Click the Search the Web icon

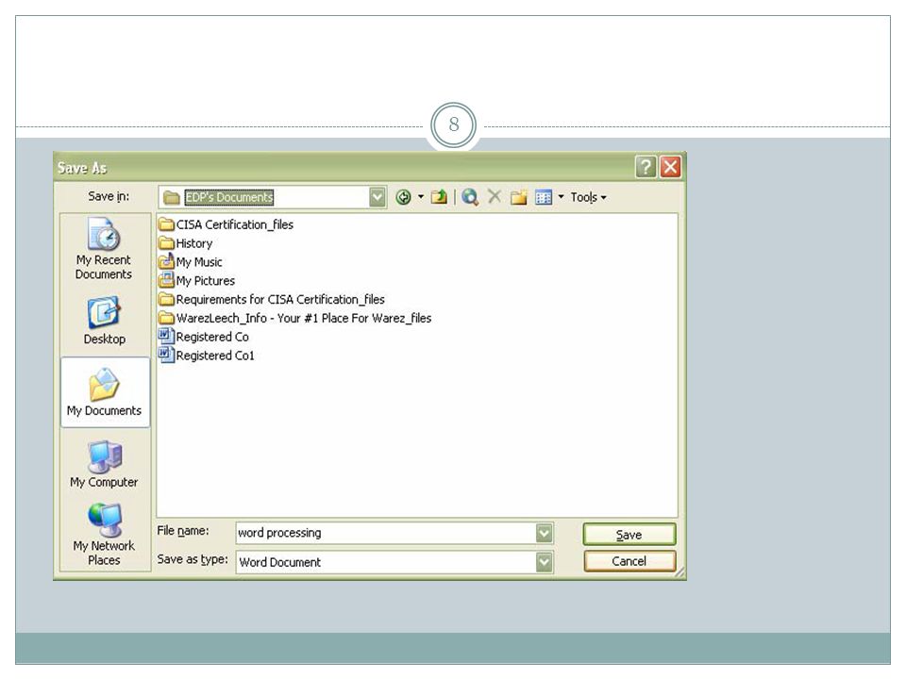click(470, 197)
